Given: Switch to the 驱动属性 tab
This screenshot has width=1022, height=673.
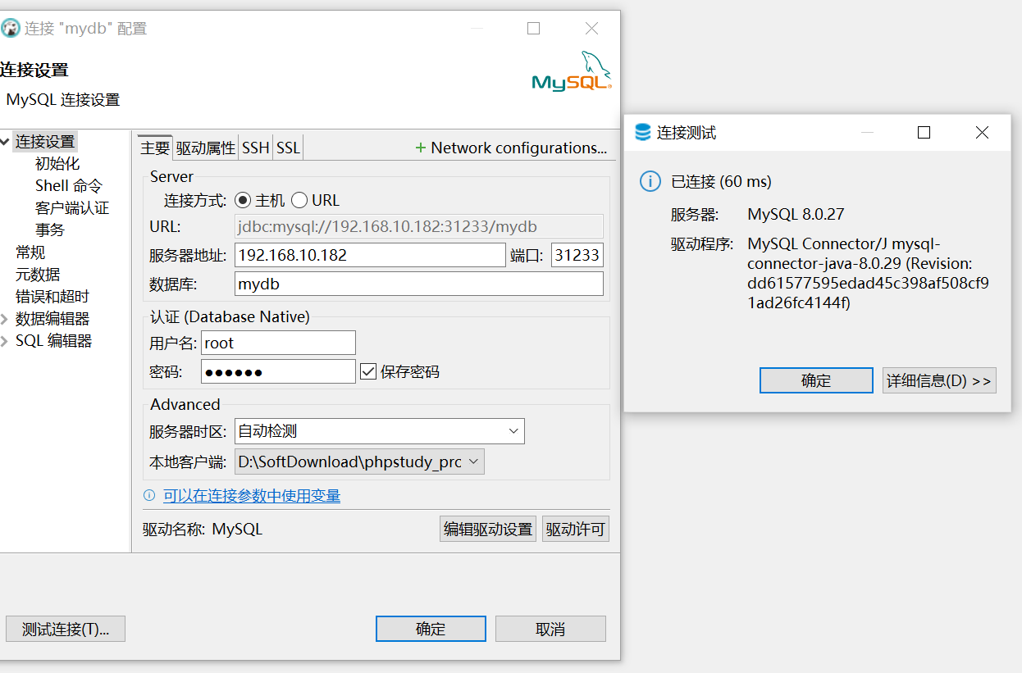Looking at the screenshot, I should tap(206, 148).
